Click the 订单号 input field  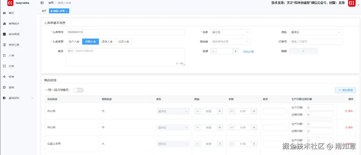click(316, 42)
